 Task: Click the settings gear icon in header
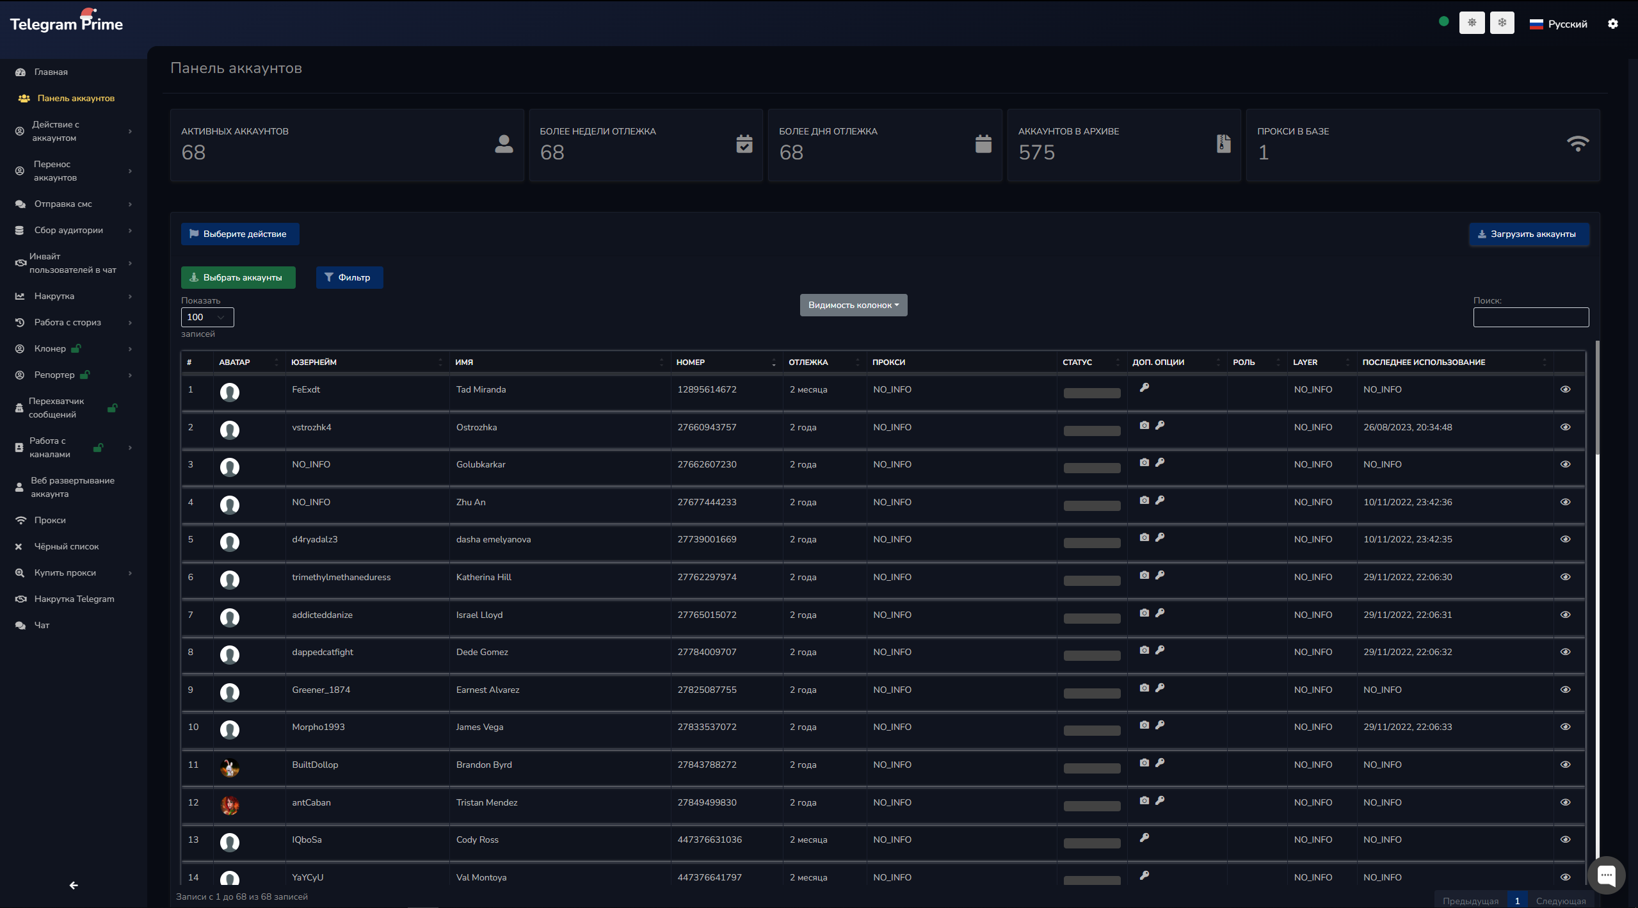pyautogui.click(x=1612, y=24)
